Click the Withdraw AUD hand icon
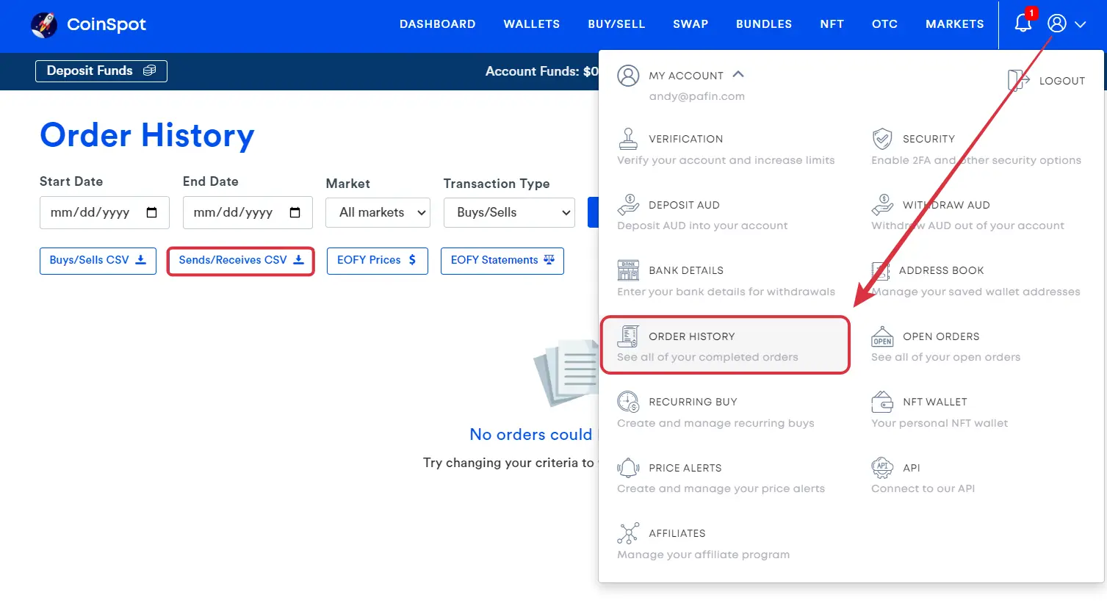Image resolution: width=1107 pixels, height=603 pixels. [882, 205]
